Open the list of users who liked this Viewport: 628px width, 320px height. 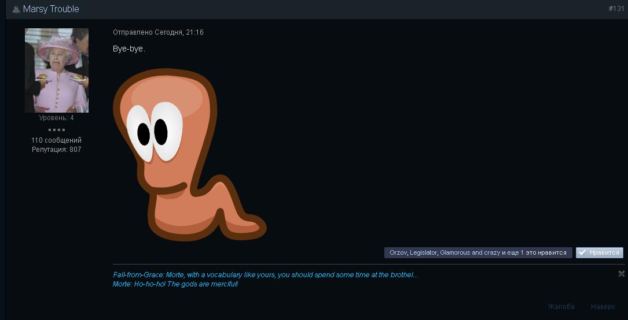[x=478, y=252]
